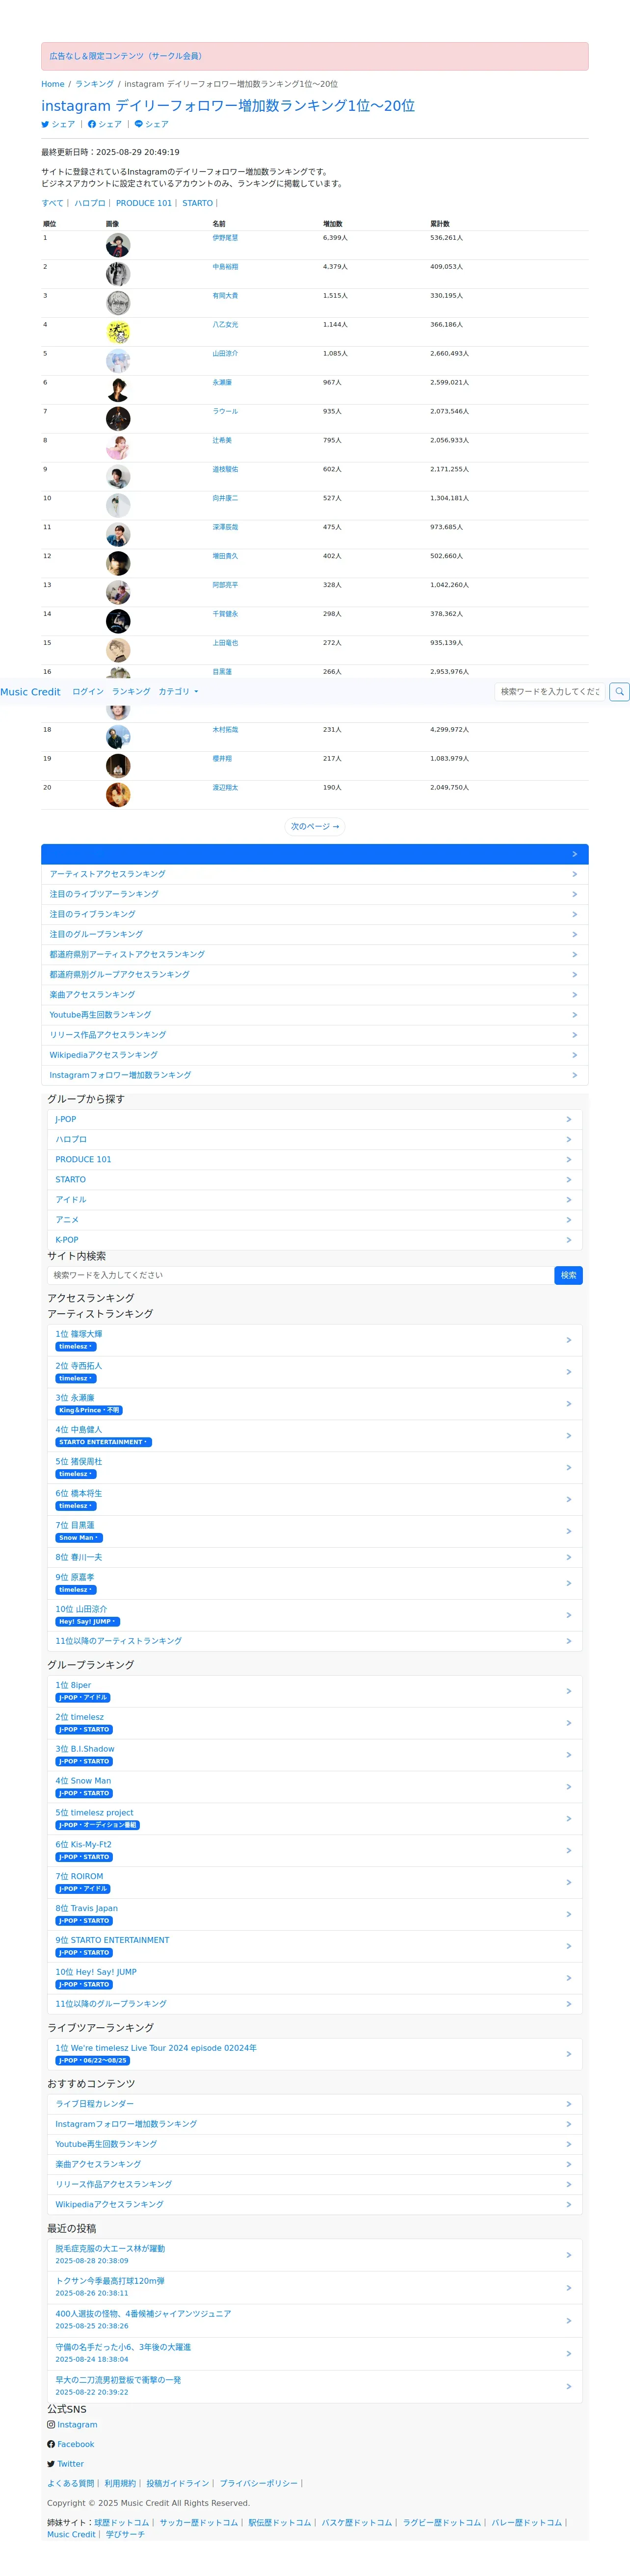The image size is (630, 2576).
Task: Open Wikipediaアクセスランキング in top list
Action: (314, 1055)
